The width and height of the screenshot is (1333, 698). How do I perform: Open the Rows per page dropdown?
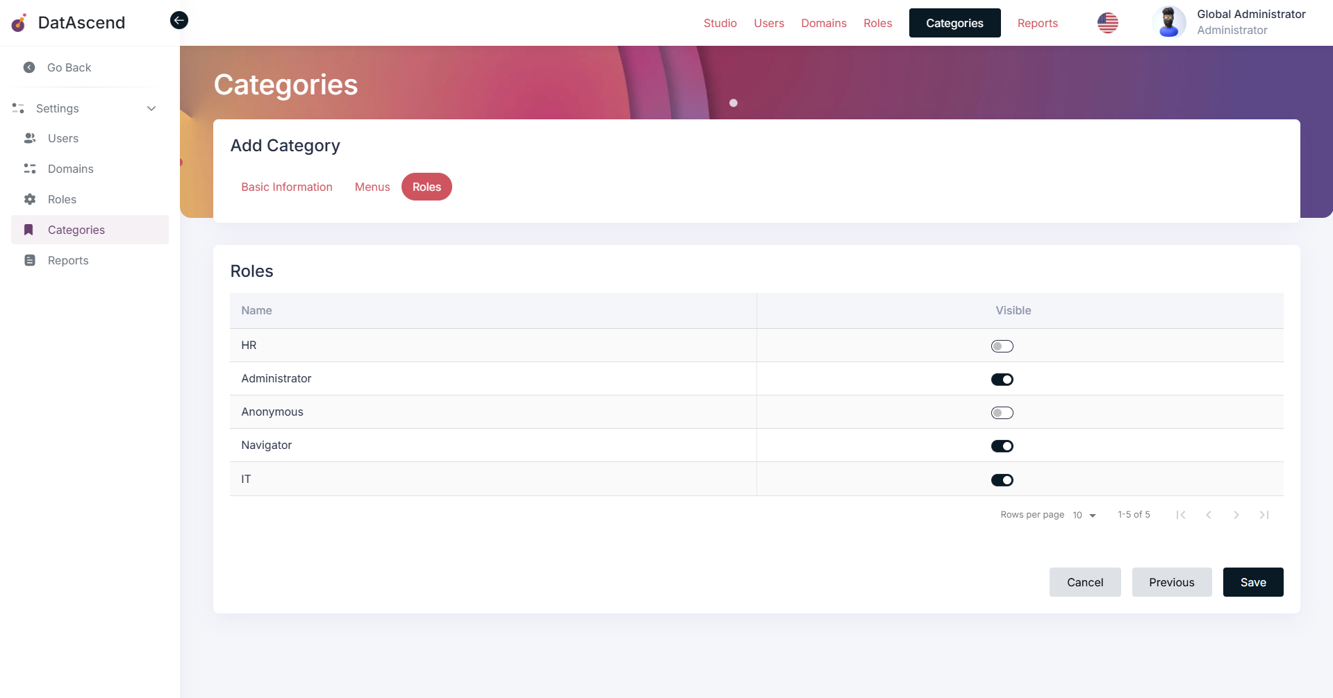1084,515
